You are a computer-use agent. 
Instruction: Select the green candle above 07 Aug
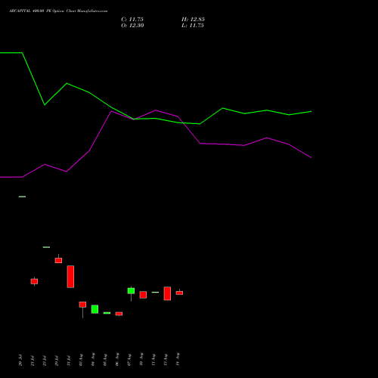[131, 291]
